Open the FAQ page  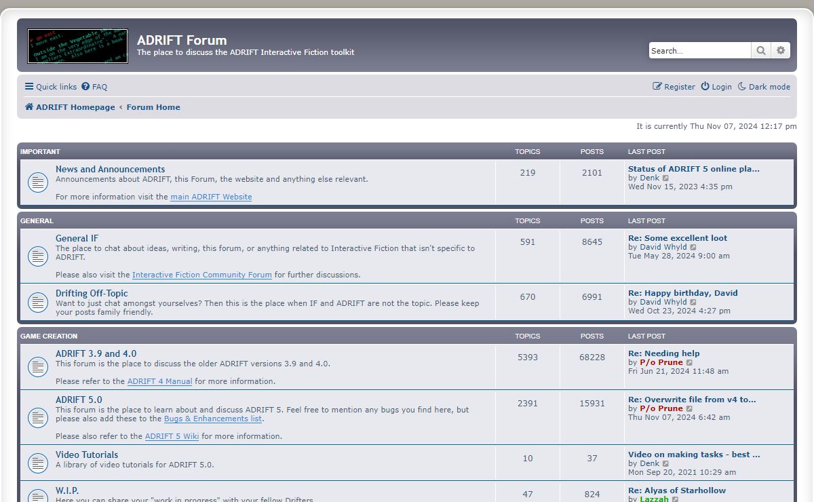click(x=94, y=87)
